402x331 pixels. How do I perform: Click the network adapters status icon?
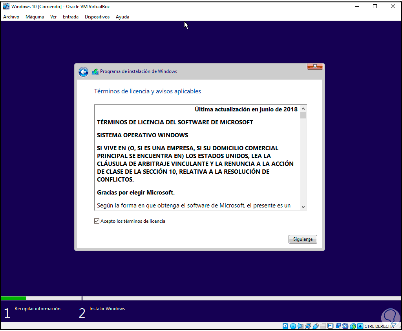(x=308, y=326)
